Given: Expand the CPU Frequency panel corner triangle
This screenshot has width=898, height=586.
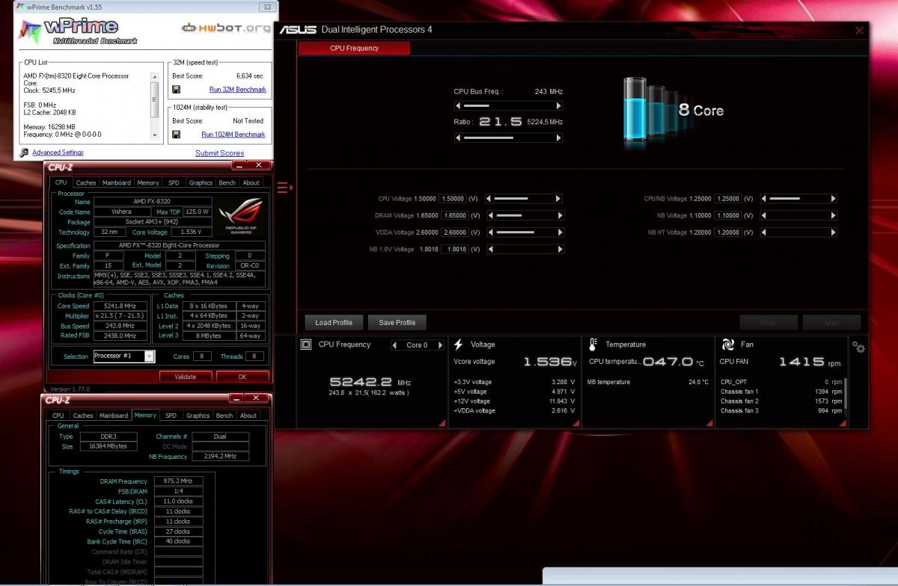Looking at the screenshot, I should pyautogui.click(x=442, y=423).
